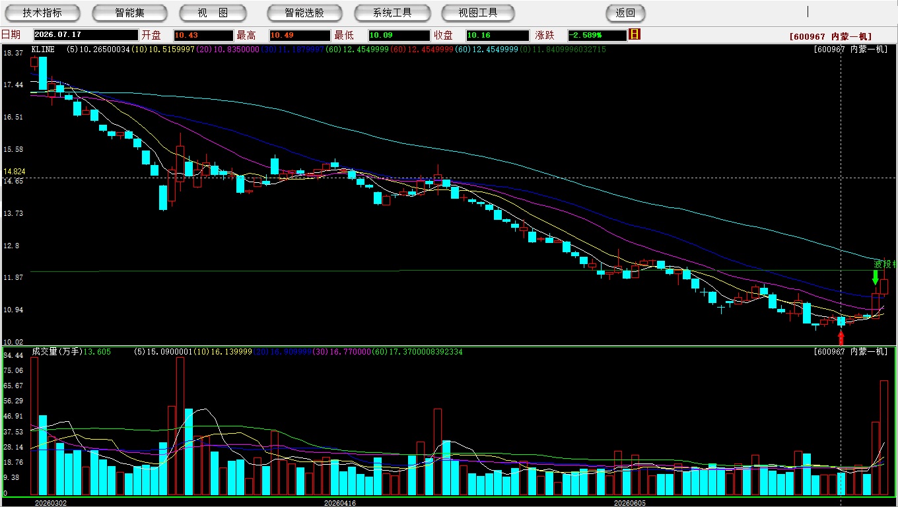Click the magenta (20) moving average value 10.8350000
Viewport: 898px width, 507px height.
(235, 50)
